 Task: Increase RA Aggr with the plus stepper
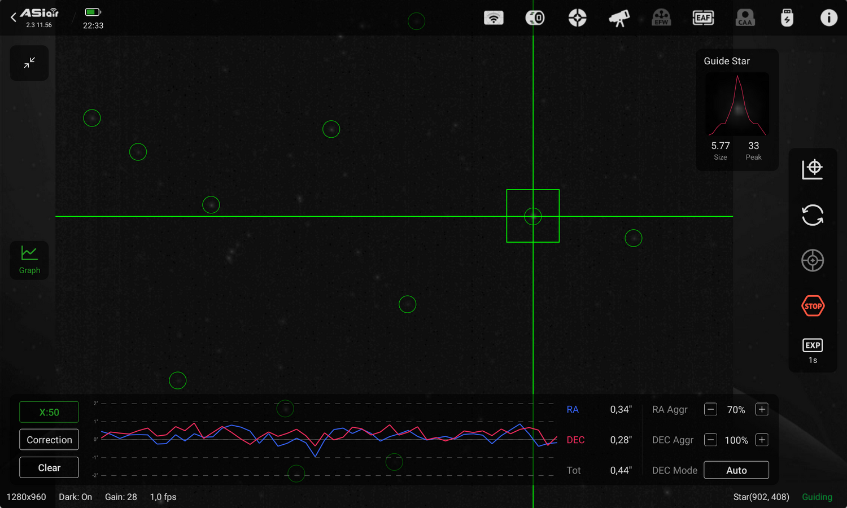tap(762, 410)
